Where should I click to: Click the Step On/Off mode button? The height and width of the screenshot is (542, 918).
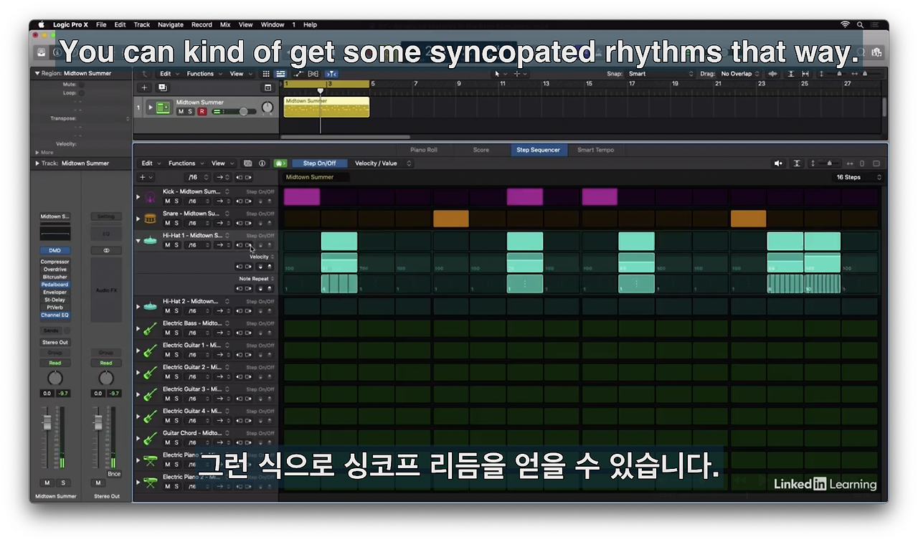coord(319,163)
